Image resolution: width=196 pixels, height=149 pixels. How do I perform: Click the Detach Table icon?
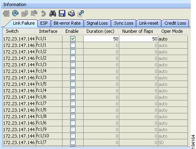click(81, 14)
